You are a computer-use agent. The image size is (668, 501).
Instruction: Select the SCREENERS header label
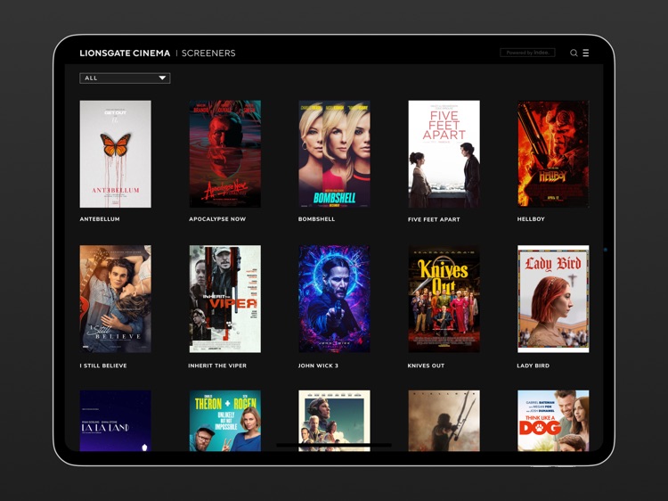208,53
